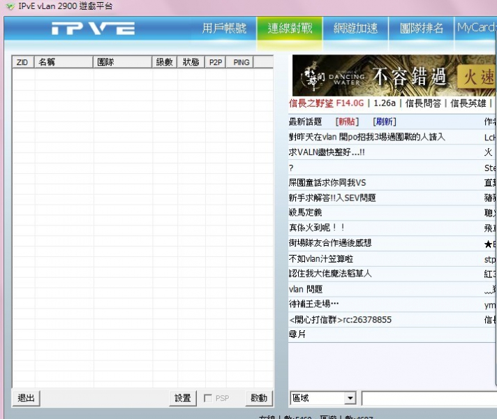
Task: Open the 1.26a link
Action: click(385, 103)
